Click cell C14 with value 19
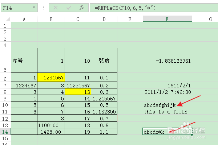218x145 pixels. point(78,132)
